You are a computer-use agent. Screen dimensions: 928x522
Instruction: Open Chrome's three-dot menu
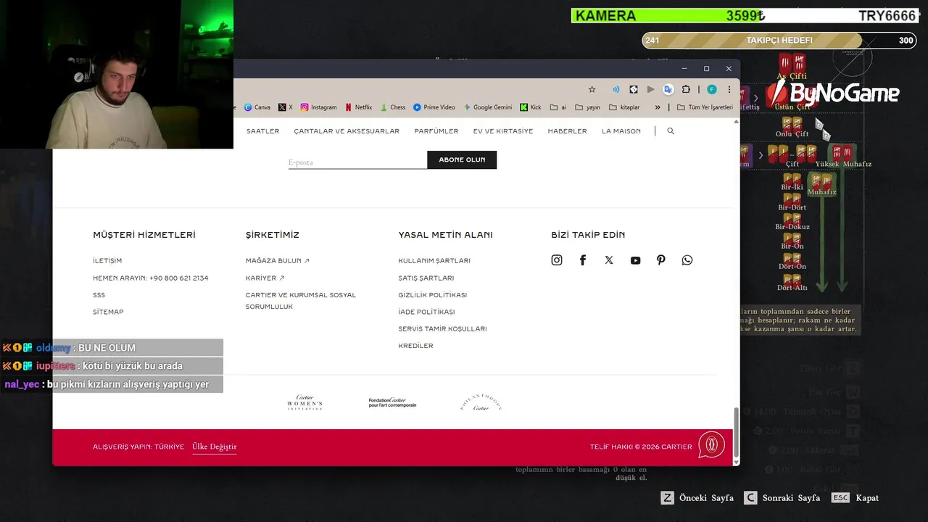pyautogui.click(x=729, y=89)
